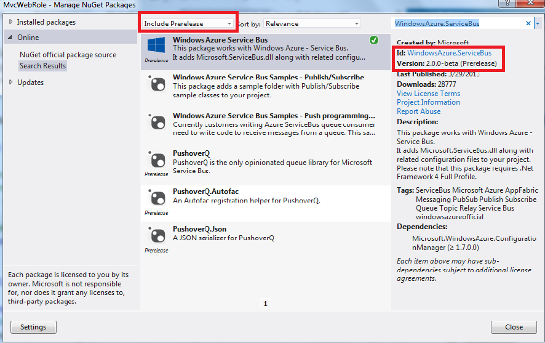545x343 pixels.
Task: Select the Windows Azure Service Bus package title
Action: tap(220, 39)
